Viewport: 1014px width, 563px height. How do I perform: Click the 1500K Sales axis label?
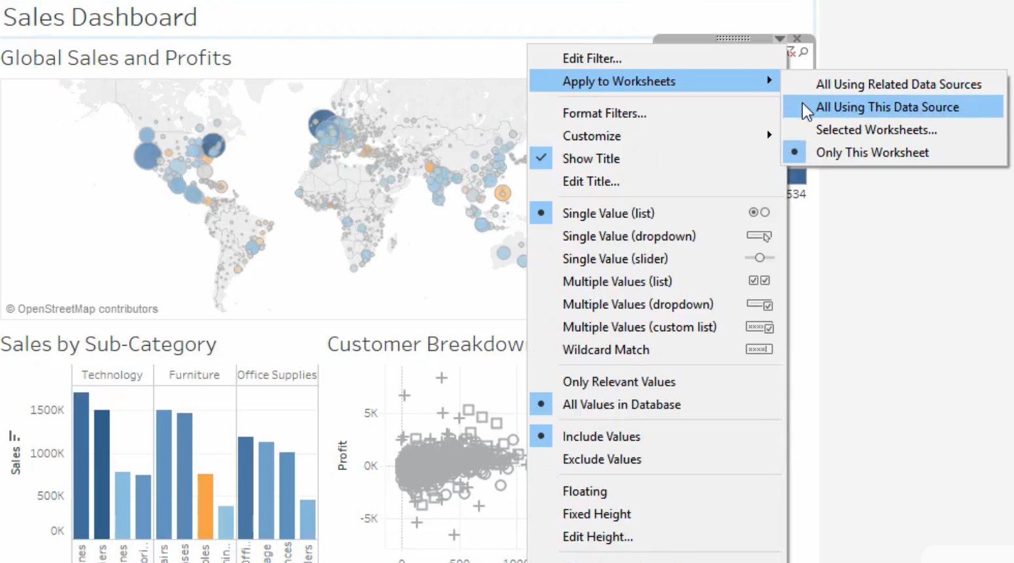[47, 410]
